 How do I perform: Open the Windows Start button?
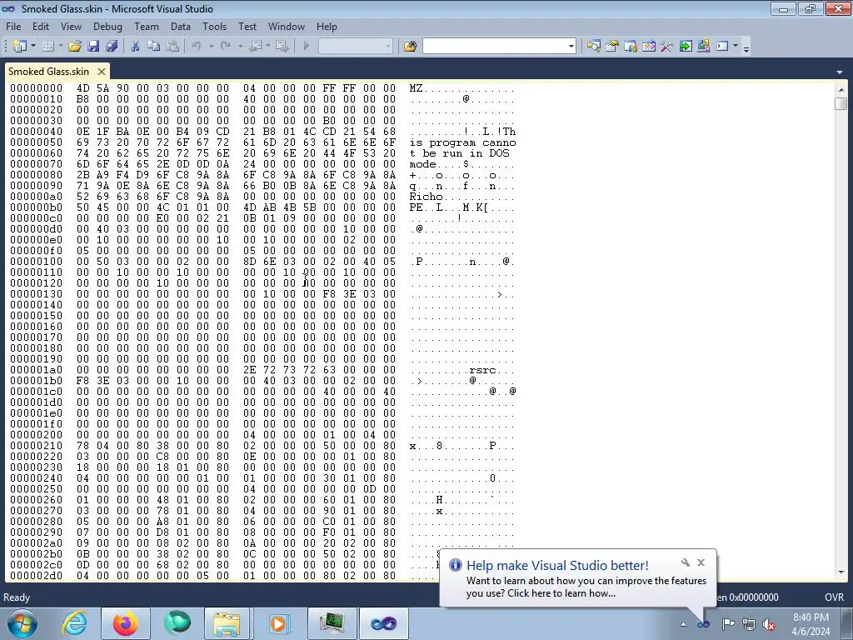pos(22,623)
